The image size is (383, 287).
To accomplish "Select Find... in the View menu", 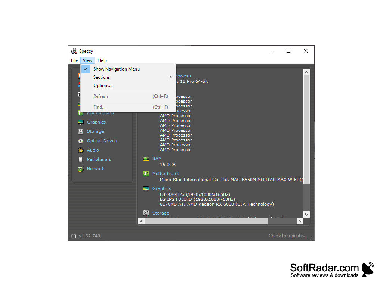I will click(x=128, y=107).
